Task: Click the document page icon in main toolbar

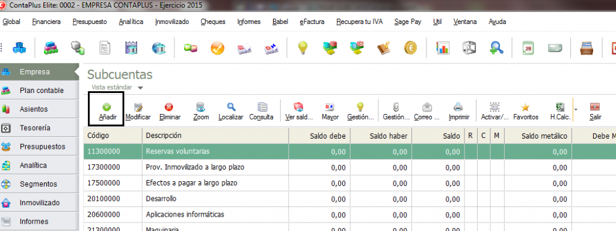Action: coord(105,48)
